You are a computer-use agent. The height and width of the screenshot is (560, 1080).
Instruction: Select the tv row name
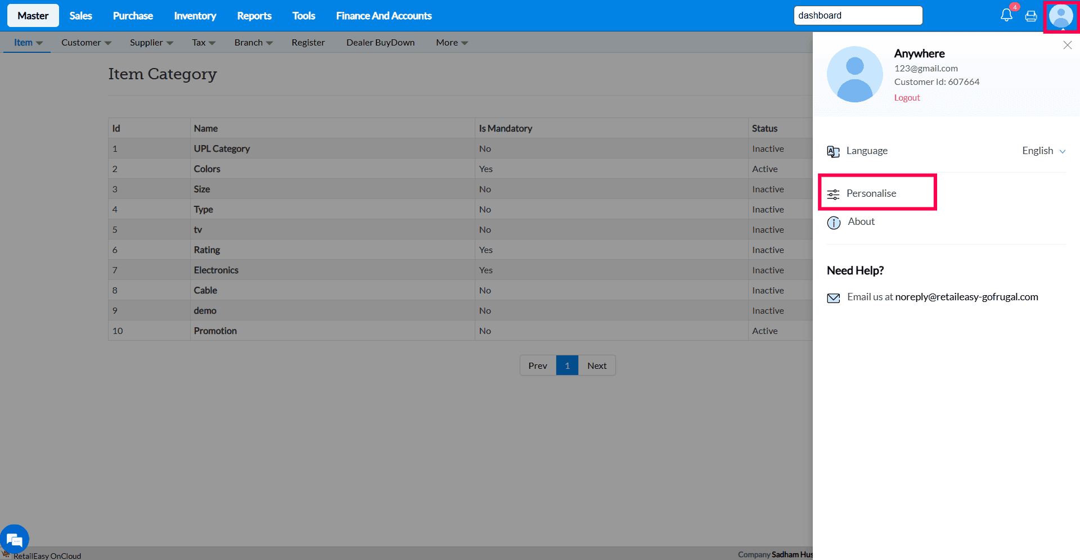[x=198, y=229]
